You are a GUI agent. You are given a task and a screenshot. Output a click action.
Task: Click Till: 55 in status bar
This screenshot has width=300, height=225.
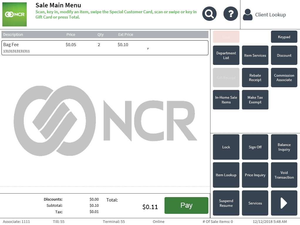coord(58,221)
